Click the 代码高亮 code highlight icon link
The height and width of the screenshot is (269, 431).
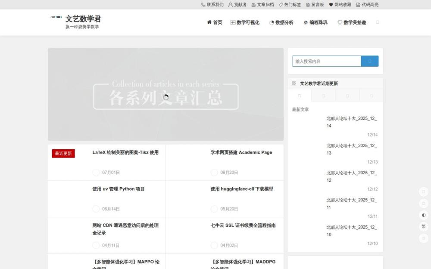pos(358,5)
